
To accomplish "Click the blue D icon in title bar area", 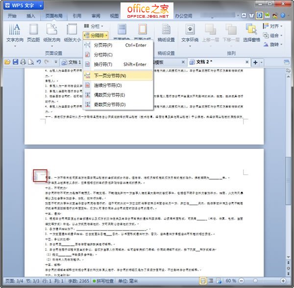I will (260, 15).
